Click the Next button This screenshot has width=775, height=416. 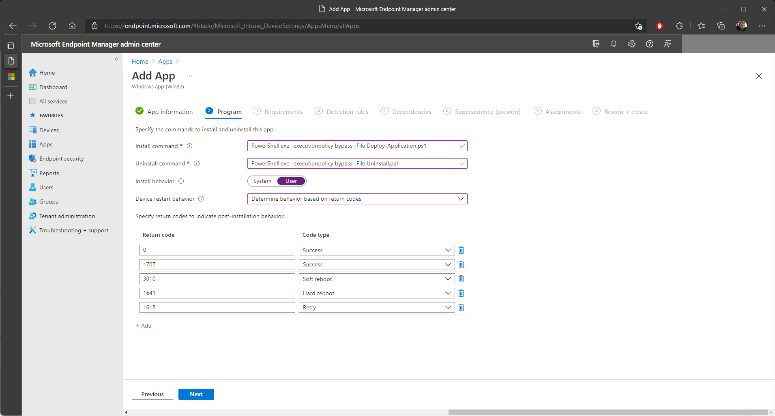[x=196, y=394]
